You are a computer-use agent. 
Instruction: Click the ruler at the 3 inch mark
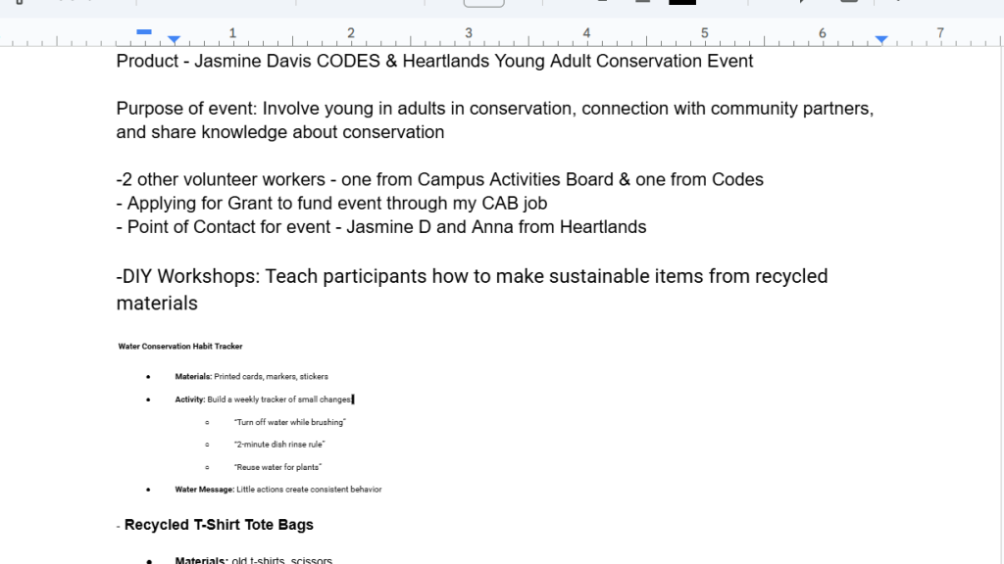(469, 34)
